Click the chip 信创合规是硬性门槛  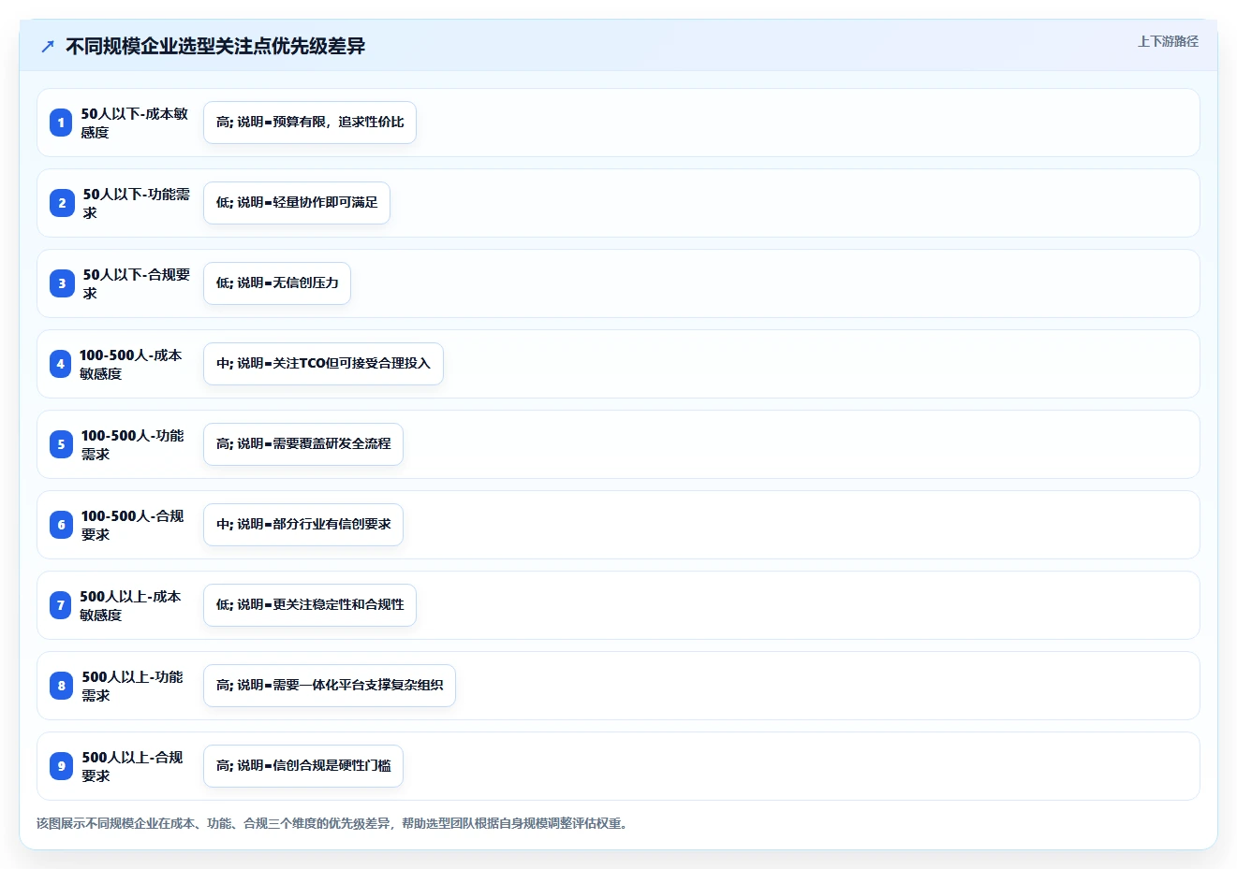pos(303,766)
